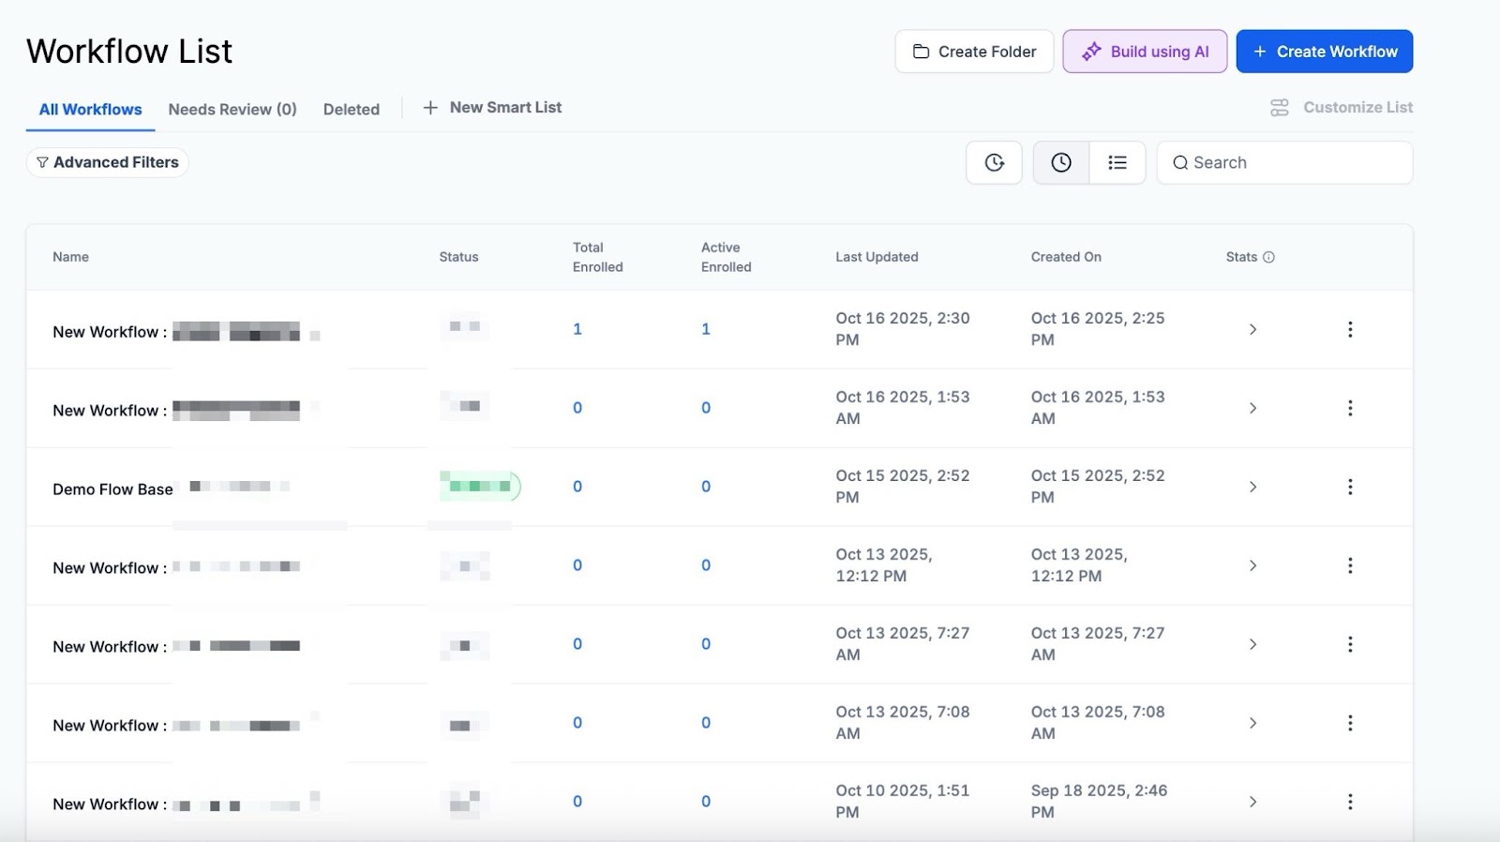This screenshot has width=1500, height=842.
Task: Open Customize List options
Action: 1341,108
